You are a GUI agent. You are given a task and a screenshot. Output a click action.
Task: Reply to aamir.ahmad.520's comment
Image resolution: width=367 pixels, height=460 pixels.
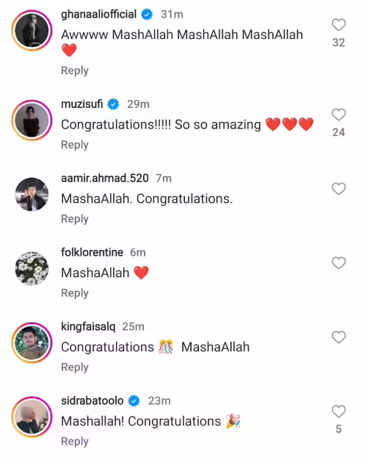click(75, 219)
